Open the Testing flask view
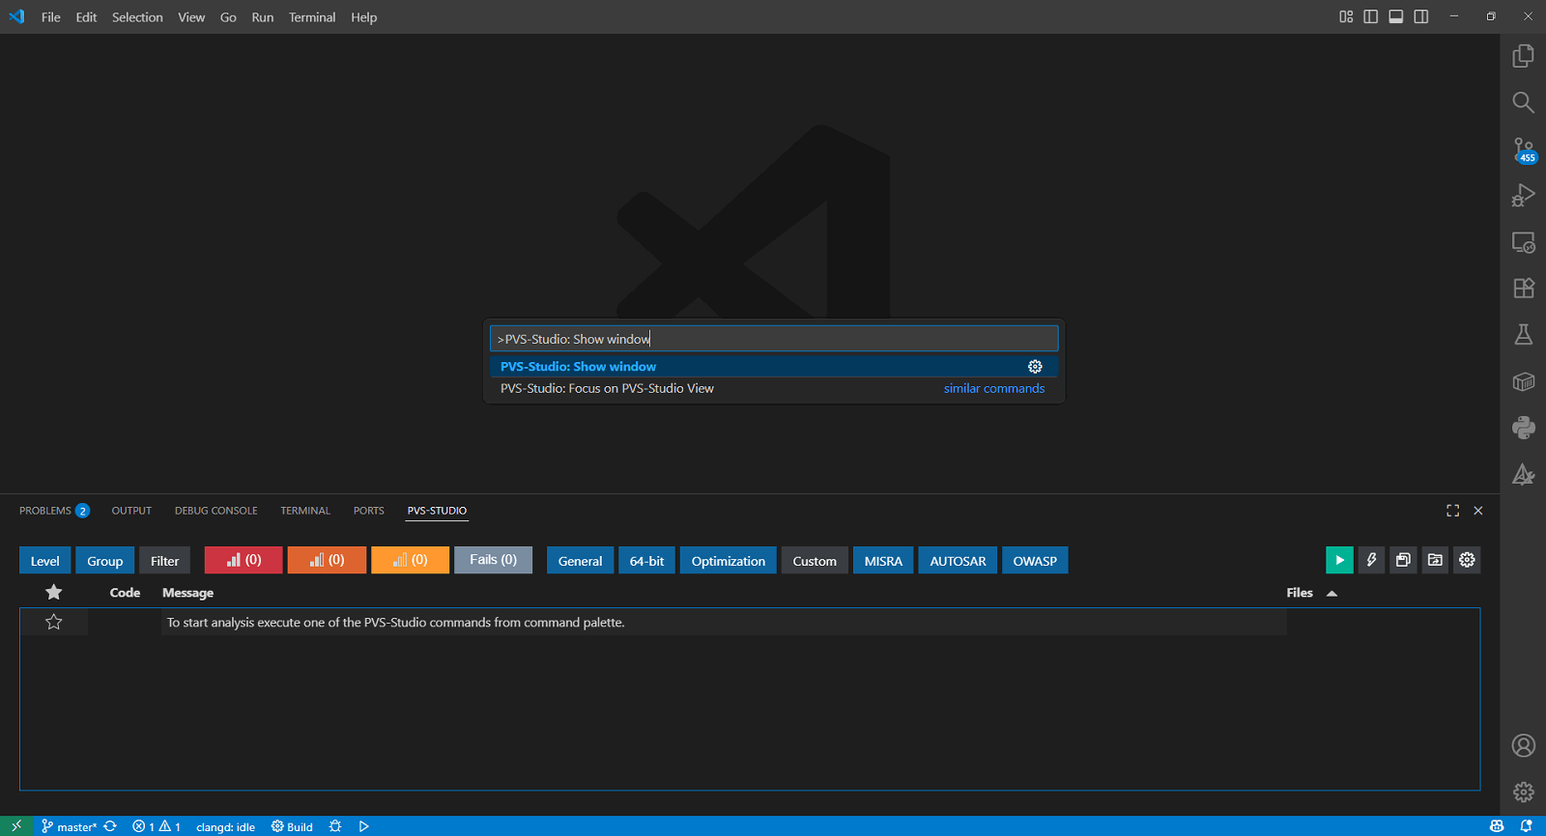The image size is (1546, 836). coord(1523,334)
